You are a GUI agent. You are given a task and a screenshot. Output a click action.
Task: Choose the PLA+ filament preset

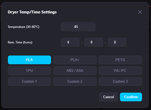(x=75, y=60)
